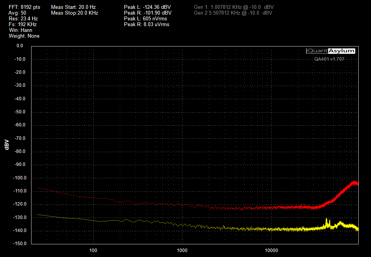The width and height of the screenshot is (371, 257).
Task: Click "Peak L: -124.36 dBV" readout
Action: 147,7
